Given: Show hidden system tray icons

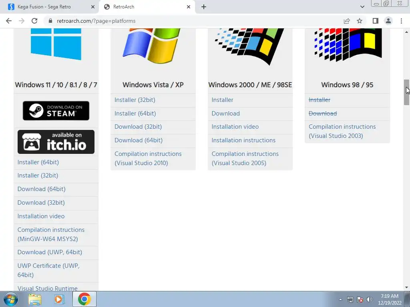Looking at the screenshot, I should click(x=340, y=299).
